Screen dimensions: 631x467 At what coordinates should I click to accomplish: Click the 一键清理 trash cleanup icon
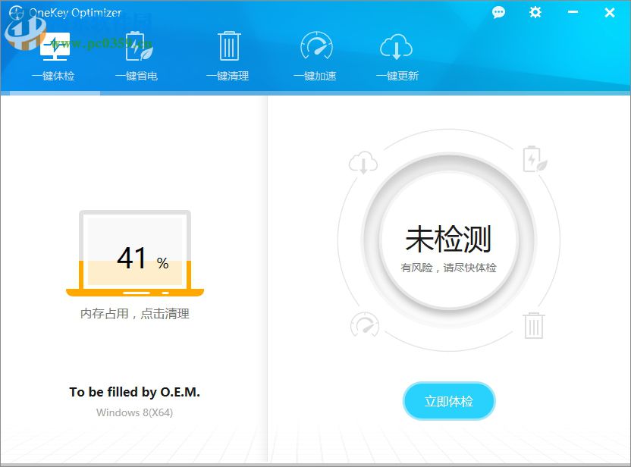228,47
